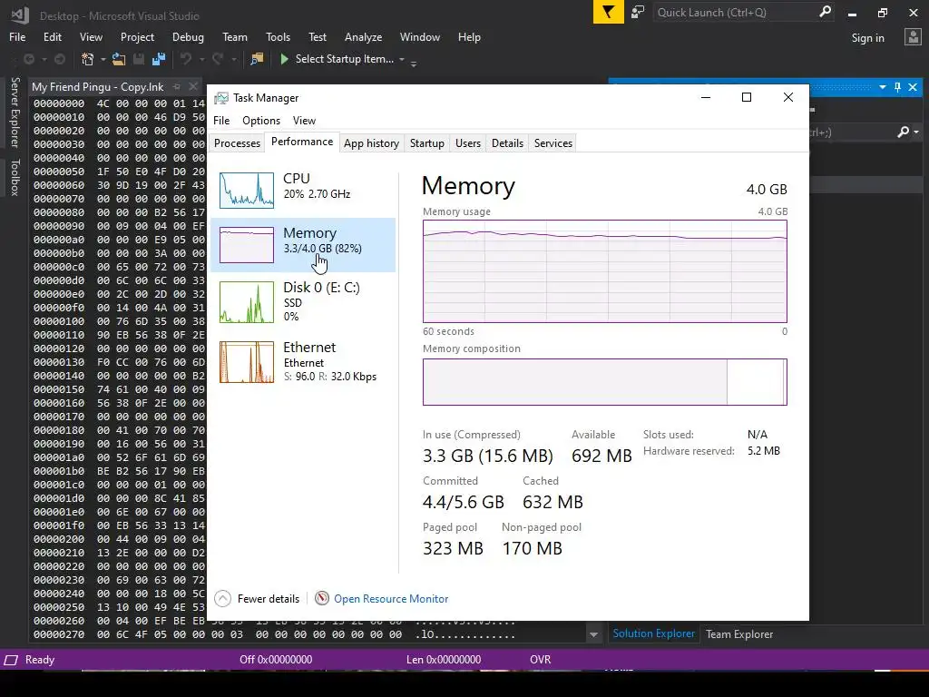Click the Undo toolbar icon

[x=186, y=59]
